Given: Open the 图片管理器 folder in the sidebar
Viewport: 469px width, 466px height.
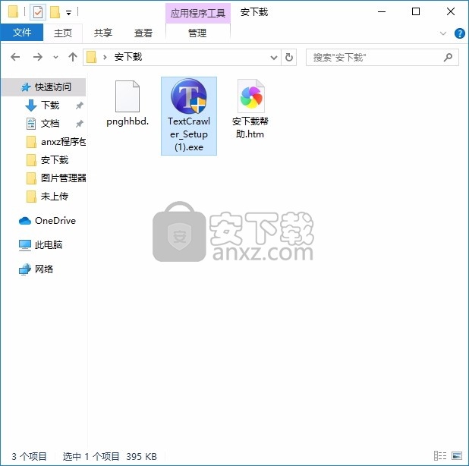Looking at the screenshot, I should pos(56,178).
